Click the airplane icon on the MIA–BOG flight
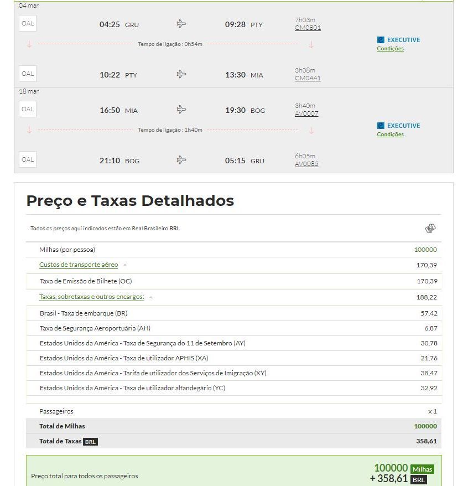 point(181,110)
